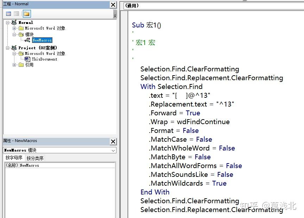Open the NewMacros 模块 properties dropdown
Viewport: 304px width, 218px height.
pyautogui.click(x=113, y=150)
